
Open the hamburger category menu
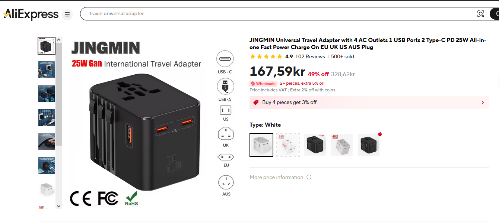pos(67,14)
